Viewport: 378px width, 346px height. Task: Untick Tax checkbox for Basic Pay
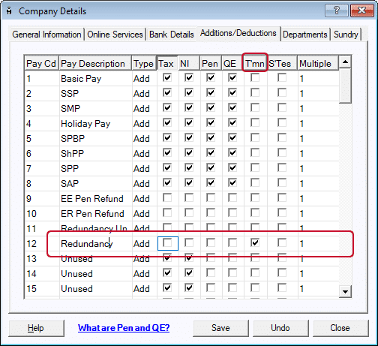(x=167, y=78)
